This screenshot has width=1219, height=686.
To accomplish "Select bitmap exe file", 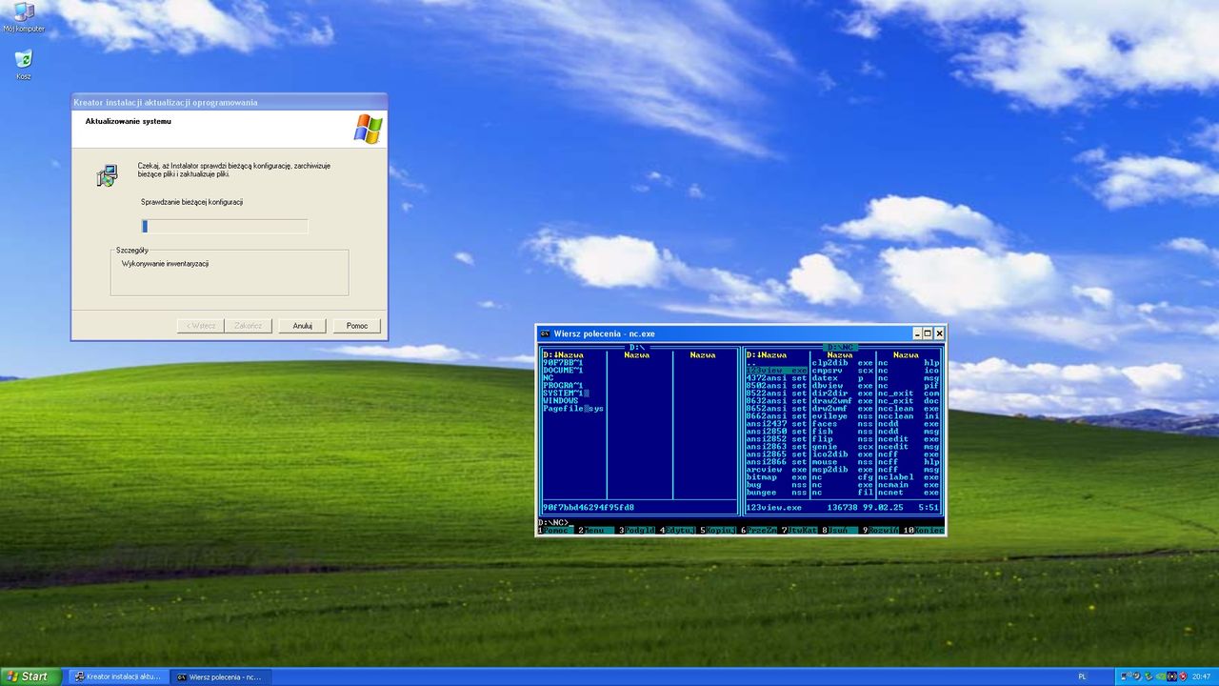I will pos(776,476).
